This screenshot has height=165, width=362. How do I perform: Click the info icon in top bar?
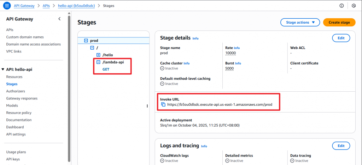tap(341, 6)
